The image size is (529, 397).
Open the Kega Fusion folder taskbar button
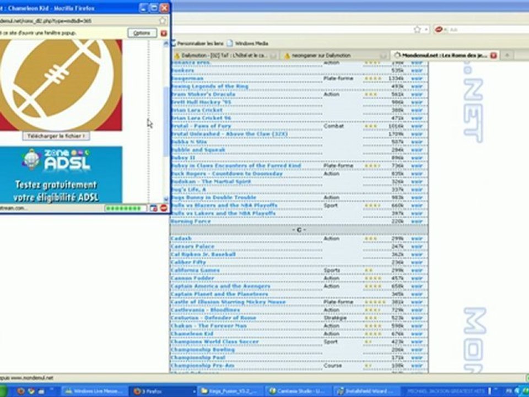230,391
